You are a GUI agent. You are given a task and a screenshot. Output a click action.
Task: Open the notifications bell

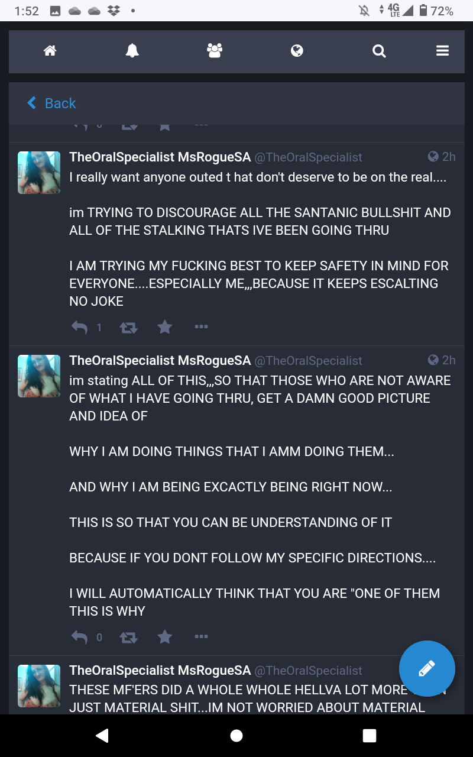tap(132, 51)
